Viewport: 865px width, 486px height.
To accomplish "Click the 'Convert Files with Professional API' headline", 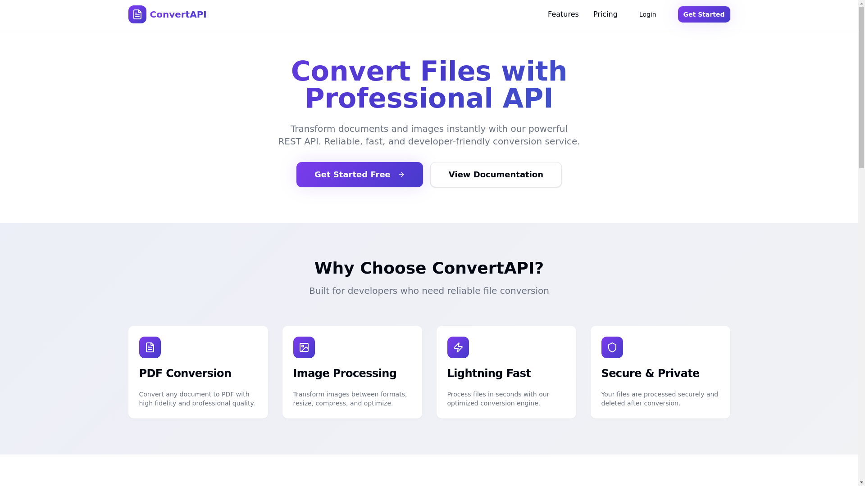I will click(429, 85).
